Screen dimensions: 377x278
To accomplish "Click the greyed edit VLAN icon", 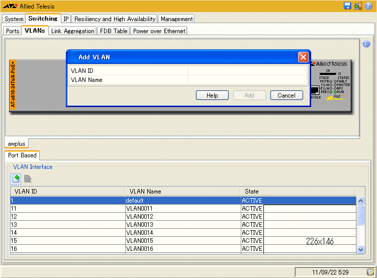I will pos(28,179).
